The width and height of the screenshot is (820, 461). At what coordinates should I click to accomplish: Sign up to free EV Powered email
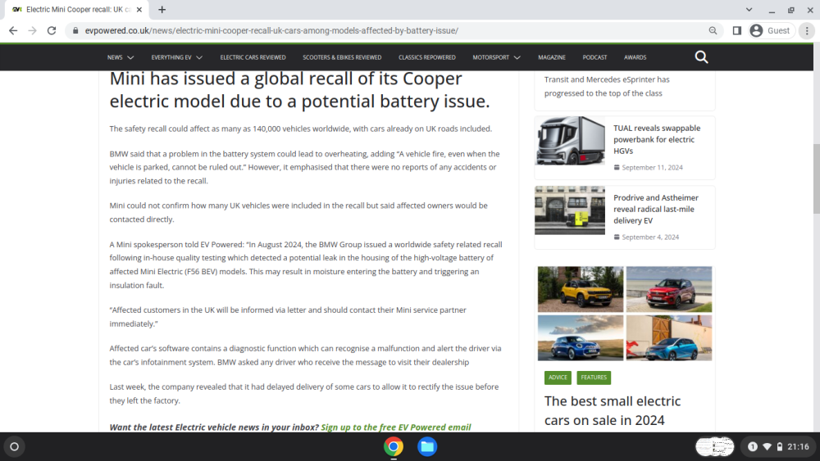click(x=395, y=427)
